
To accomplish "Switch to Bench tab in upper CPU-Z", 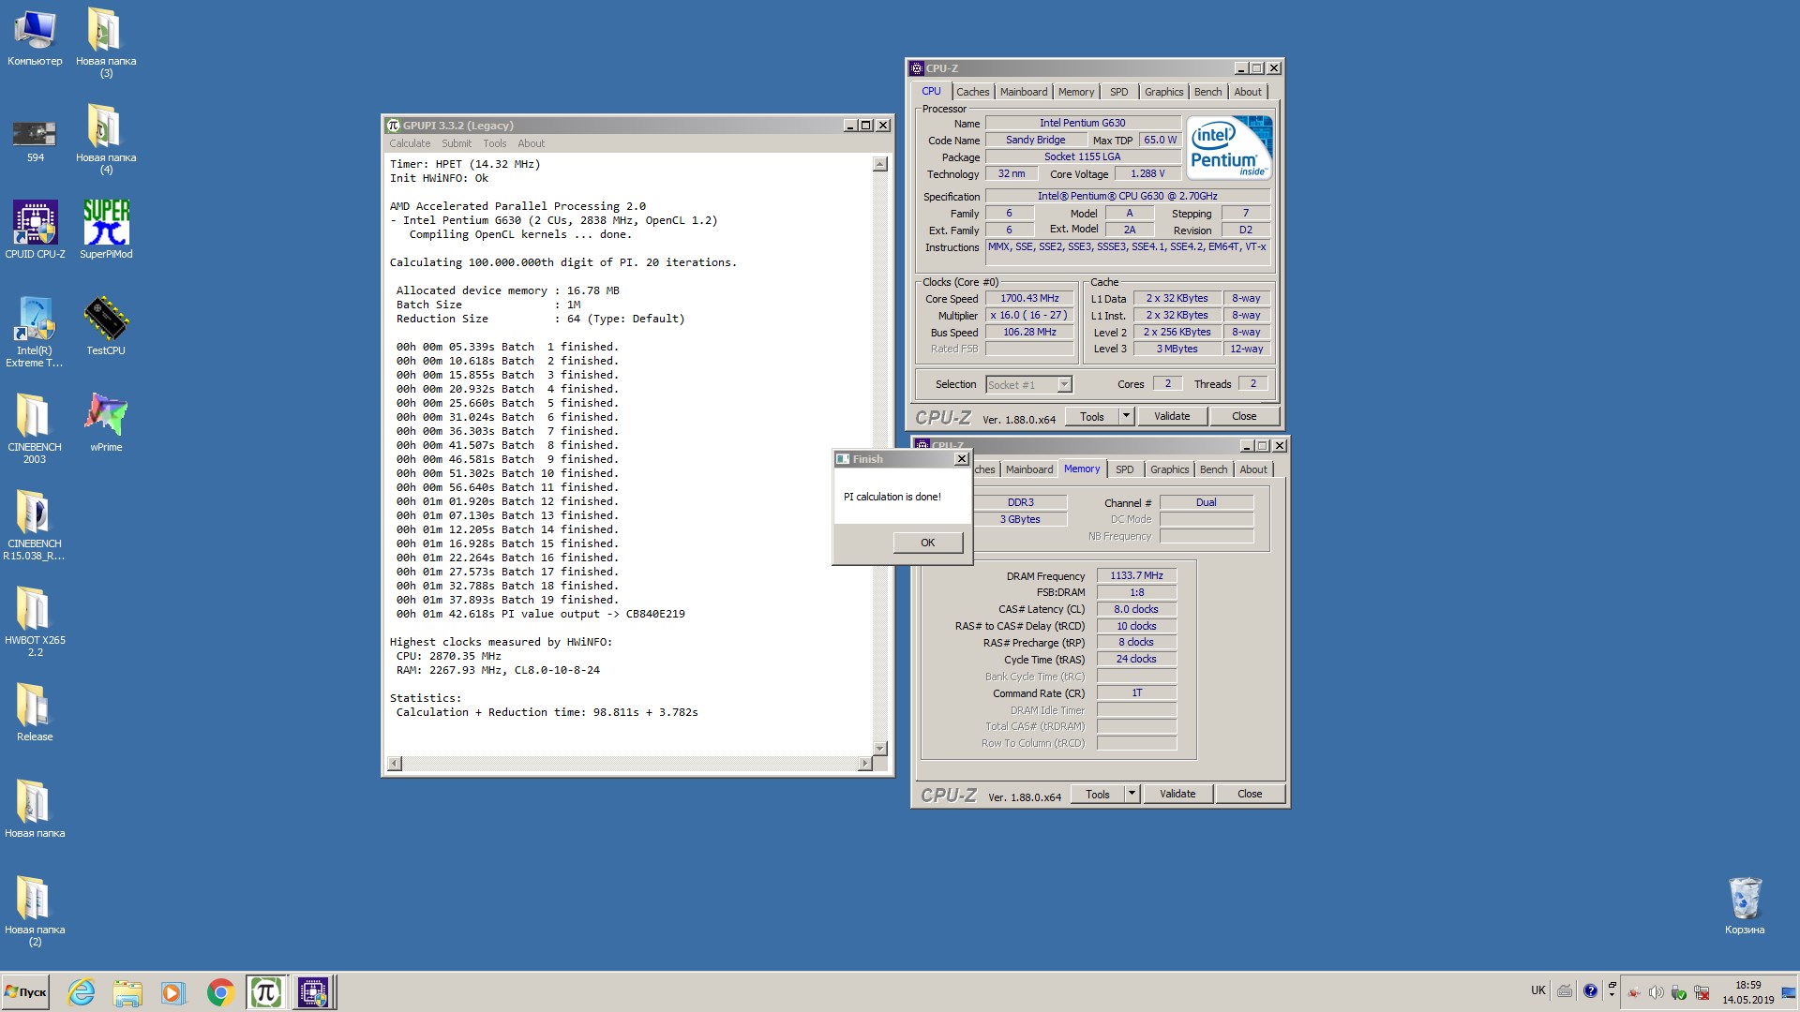I will click(1207, 92).
